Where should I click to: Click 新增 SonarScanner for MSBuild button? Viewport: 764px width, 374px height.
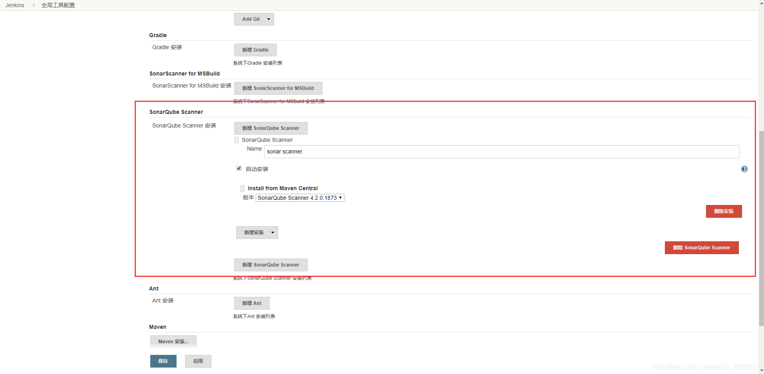tap(278, 88)
